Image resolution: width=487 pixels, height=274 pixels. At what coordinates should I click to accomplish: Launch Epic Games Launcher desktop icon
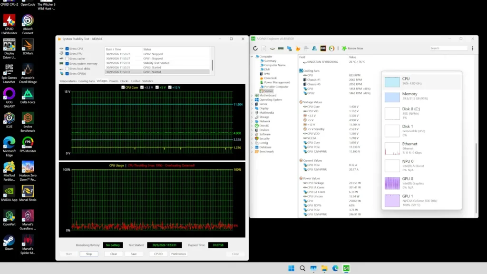(9, 74)
